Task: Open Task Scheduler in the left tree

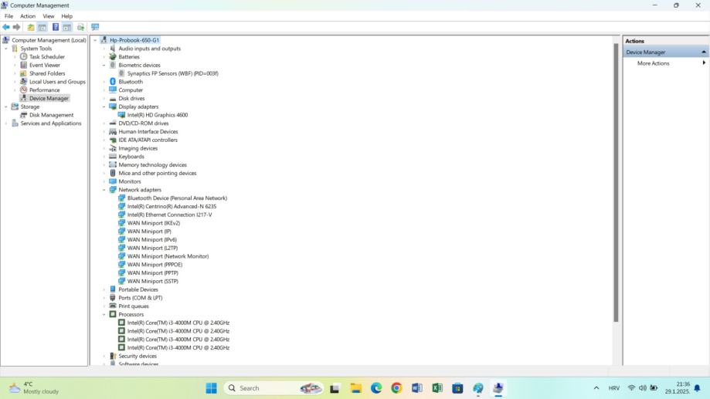Action: [47, 56]
